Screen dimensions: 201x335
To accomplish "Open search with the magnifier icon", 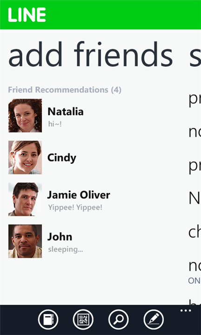I will (x=118, y=320).
